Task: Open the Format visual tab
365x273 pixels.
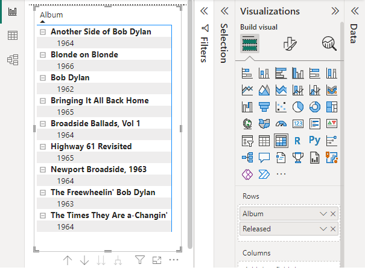Action: pos(290,43)
